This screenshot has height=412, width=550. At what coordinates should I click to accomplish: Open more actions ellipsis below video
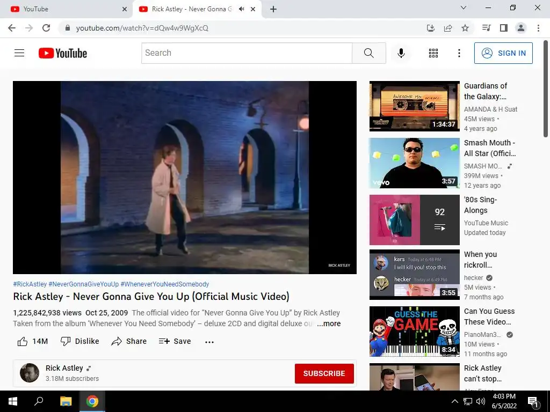(x=209, y=342)
